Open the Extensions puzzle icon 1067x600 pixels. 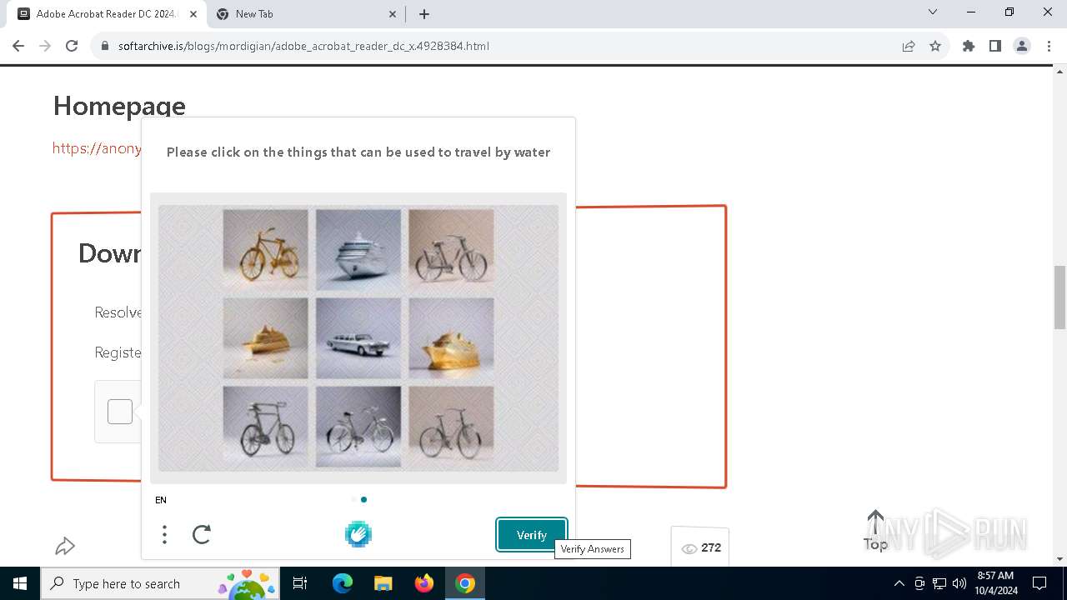[x=969, y=46]
